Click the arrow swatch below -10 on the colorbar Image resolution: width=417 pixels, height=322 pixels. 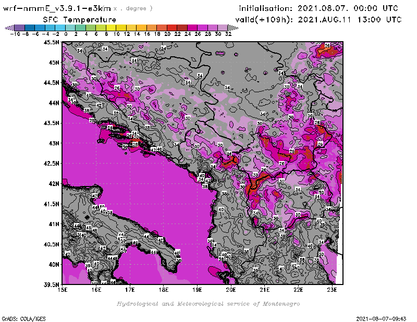pyautogui.click(x=9, y=28)
